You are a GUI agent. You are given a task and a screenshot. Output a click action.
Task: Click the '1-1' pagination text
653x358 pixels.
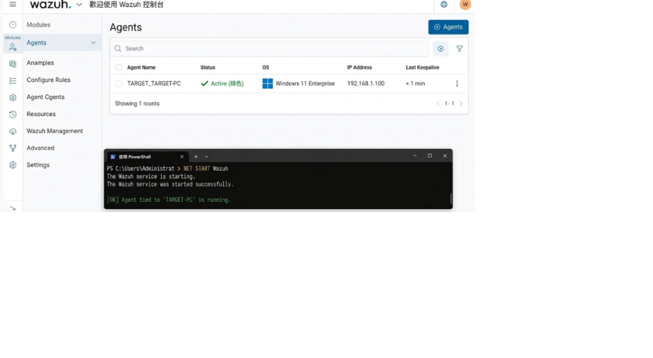pos(450,104)
